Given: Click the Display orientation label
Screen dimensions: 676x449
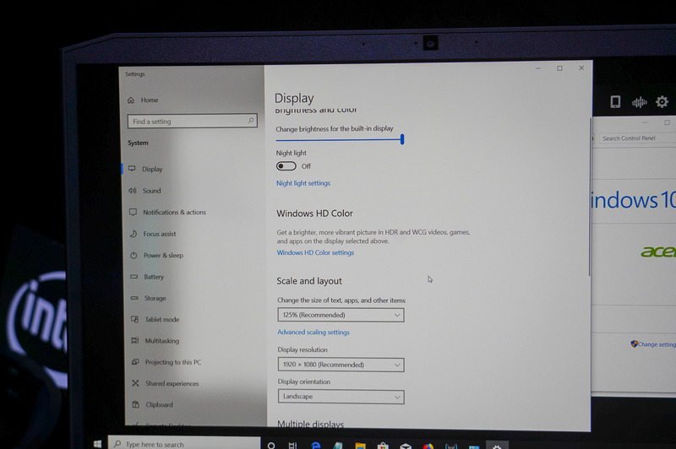Looking at the screenshot, I should [304, 381].
